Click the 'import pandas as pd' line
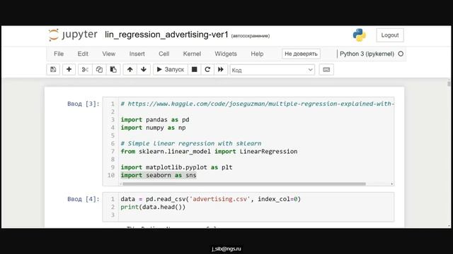The height and width of the screenshot is (254, 453). point(155,119)
